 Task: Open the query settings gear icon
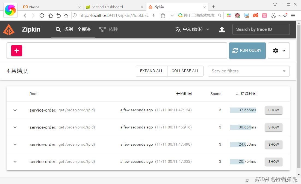(275, 51)
